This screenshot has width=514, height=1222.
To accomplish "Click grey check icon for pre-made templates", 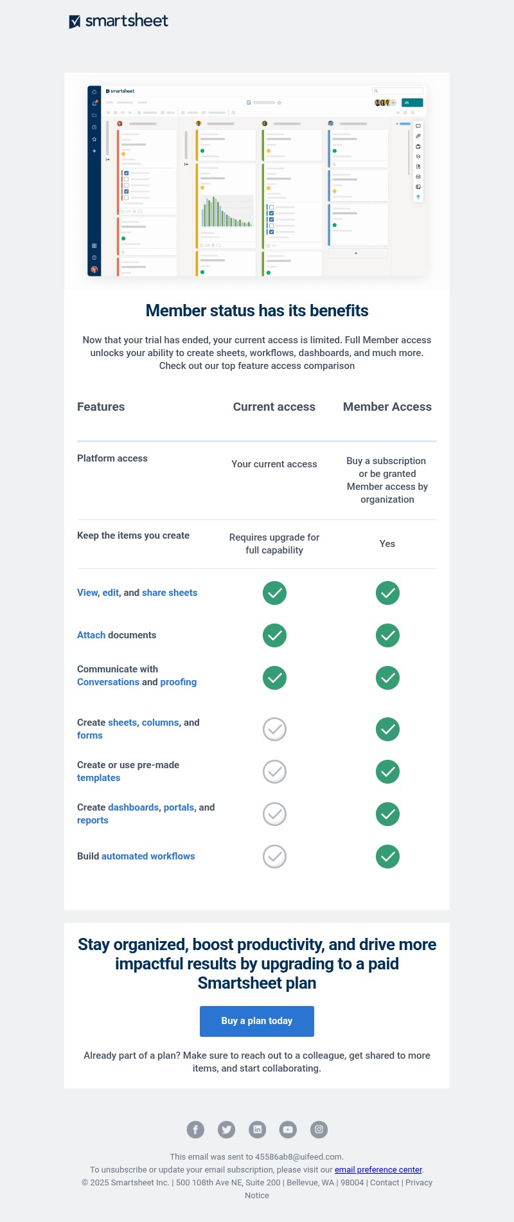I will click(274, 771).
